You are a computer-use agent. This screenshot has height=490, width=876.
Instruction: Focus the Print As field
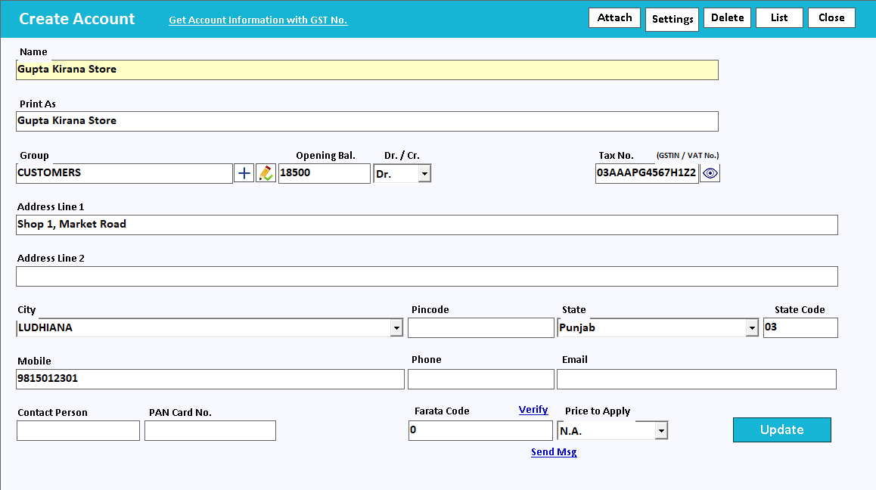point(367,121)
